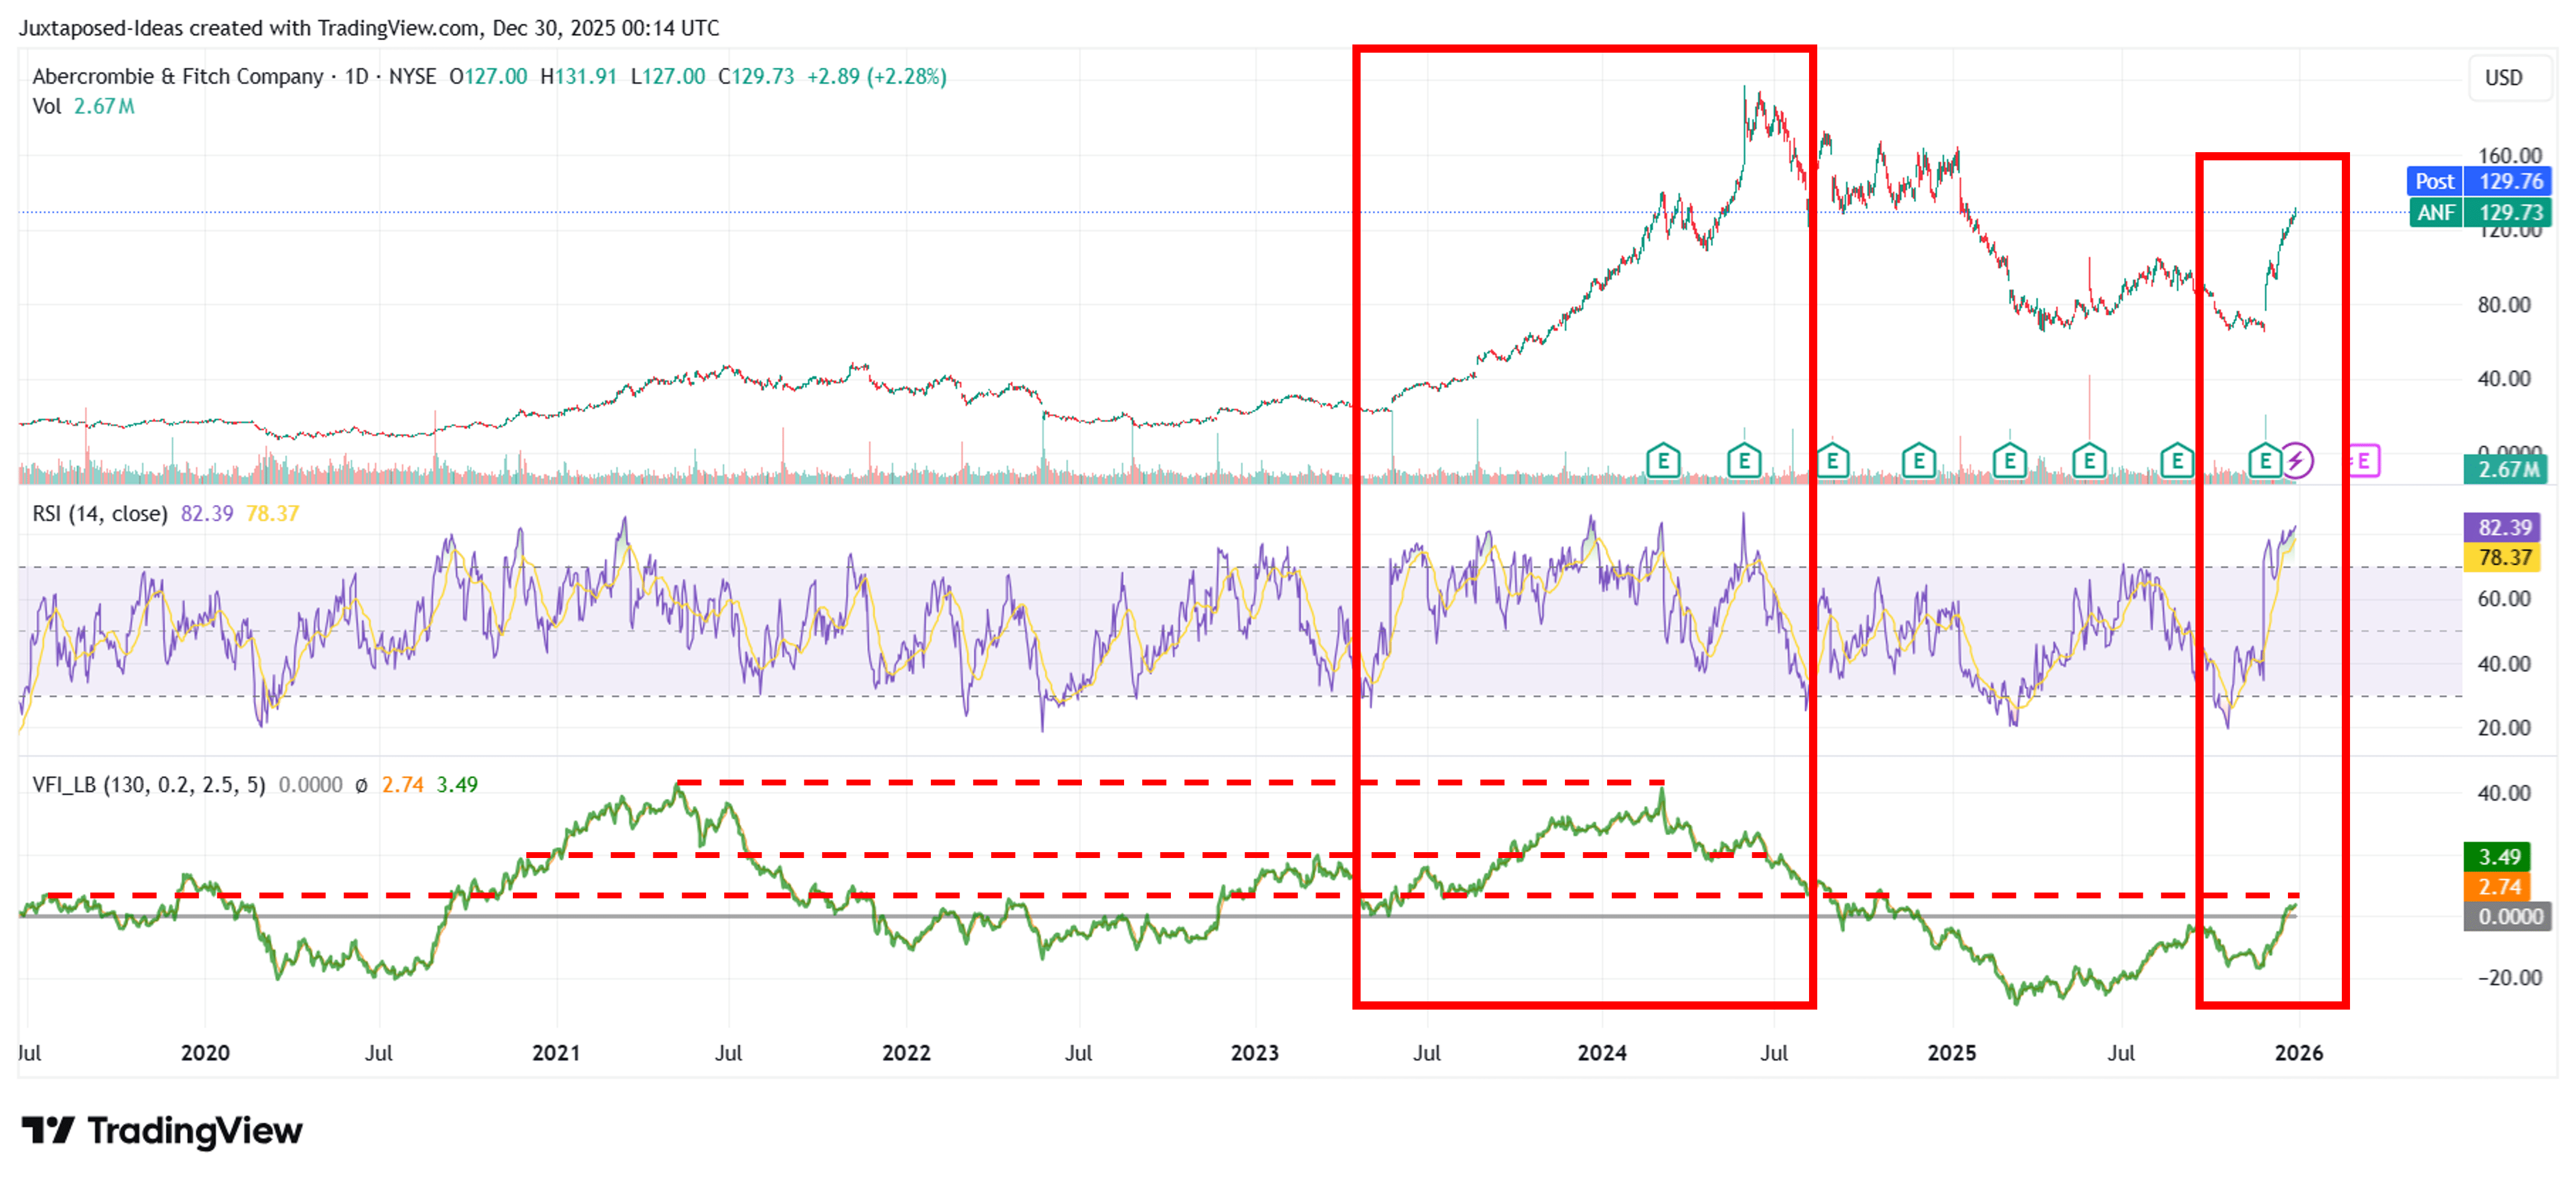
Task: Toggle visibility of the Vol indicator
Action: tap(47, 107)
